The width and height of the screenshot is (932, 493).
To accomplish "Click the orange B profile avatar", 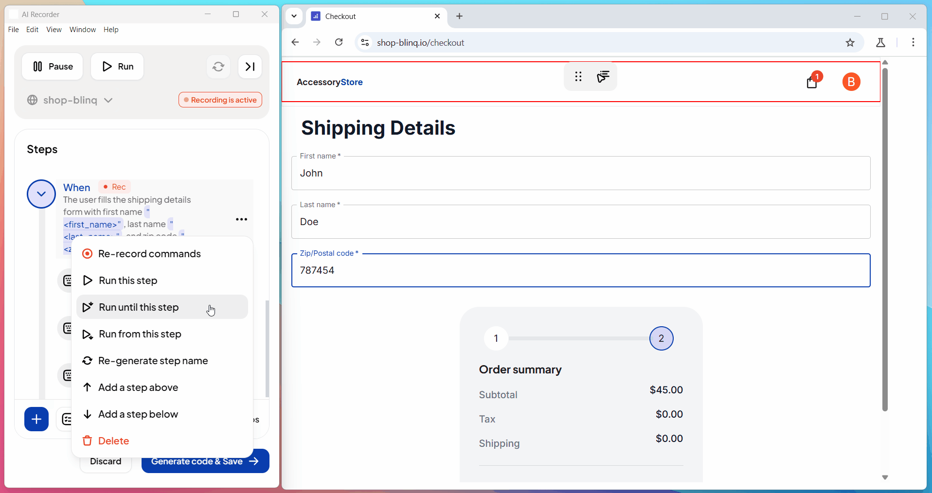I will click(x=851, y=82).
